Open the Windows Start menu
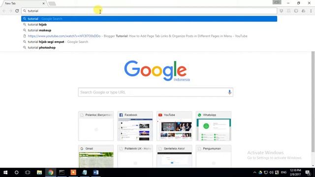The image size is (315, 177). 5,173
